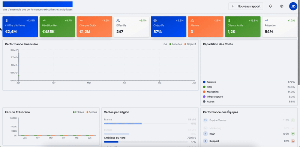Screen dimensions: 300x147
Task: Click the Performance des Équipes panel title
Action: pos(220,112)
